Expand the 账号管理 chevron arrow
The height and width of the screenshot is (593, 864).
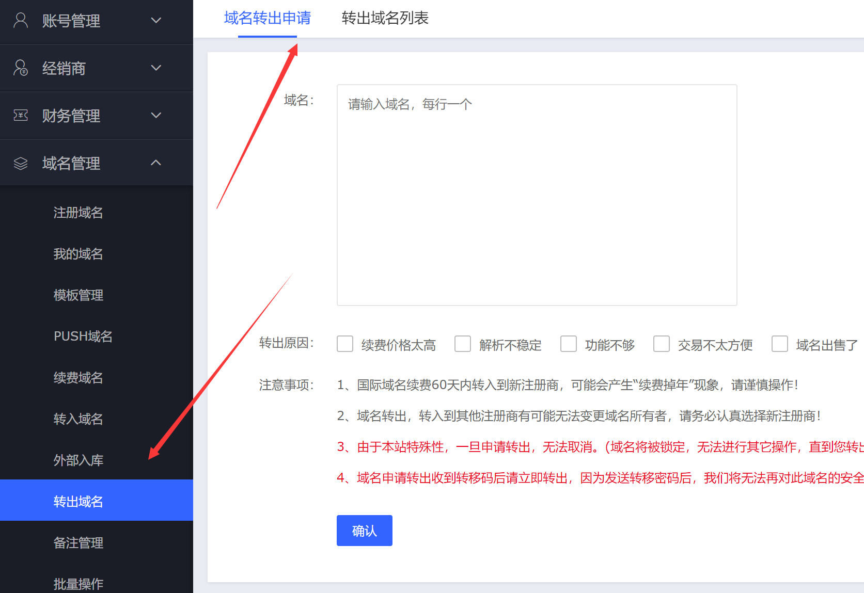[x=156, y=21]
